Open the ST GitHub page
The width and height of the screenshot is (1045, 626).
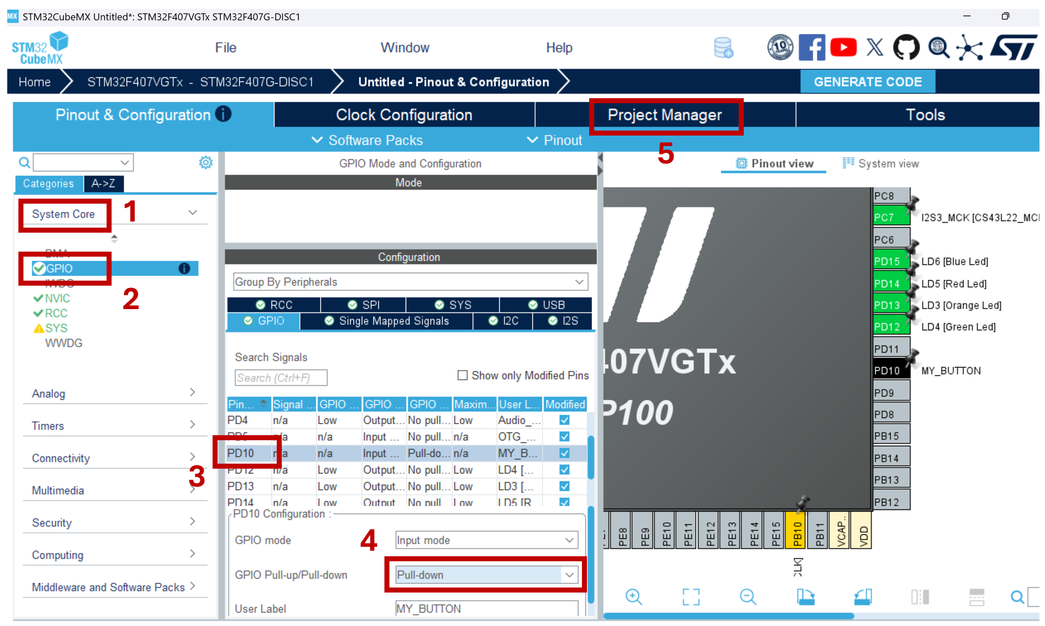coord(907,47)
